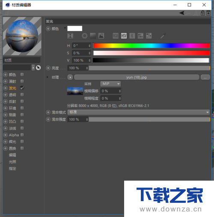Image resolution: width=214 pixels, height=217 pixels.
Task: Click the yun (18).jpg texture button
Action: click(137, 77)
